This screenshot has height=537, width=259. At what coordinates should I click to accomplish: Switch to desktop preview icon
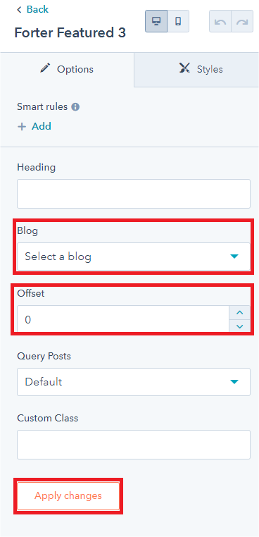point(156,21)
